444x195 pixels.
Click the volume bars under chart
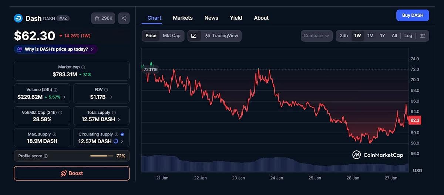275,164
